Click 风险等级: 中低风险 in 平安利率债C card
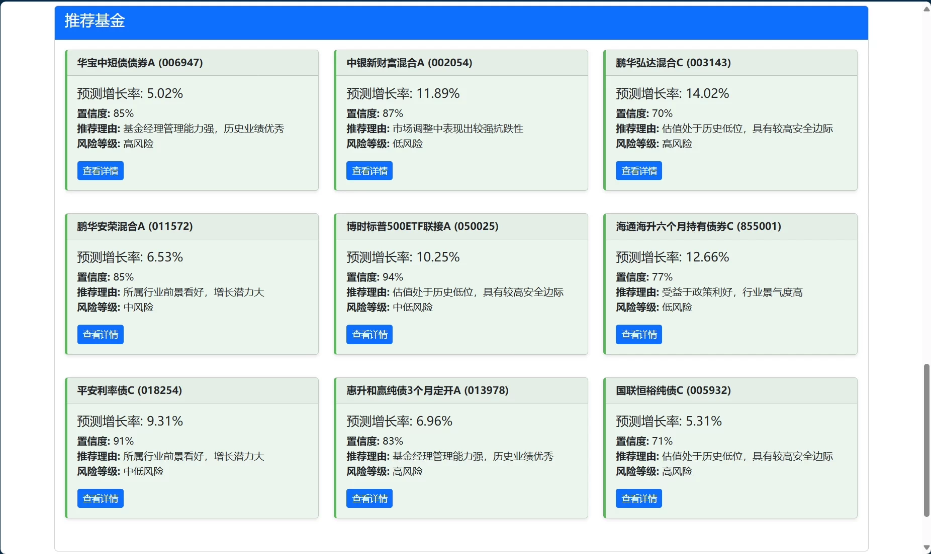The height and width of the screenshot is (554, 931). (120, 471)
